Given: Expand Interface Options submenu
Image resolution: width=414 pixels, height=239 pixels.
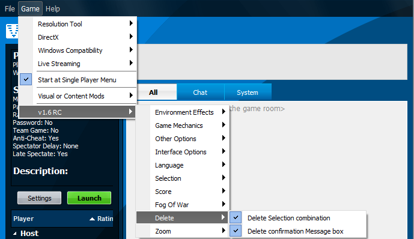Looking at the screenshot, I should point(183,152).
